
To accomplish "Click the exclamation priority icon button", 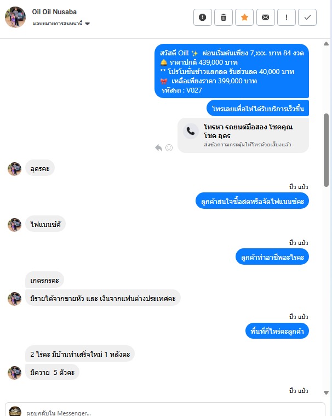I will pyautogui.click(x=287, y=17).
